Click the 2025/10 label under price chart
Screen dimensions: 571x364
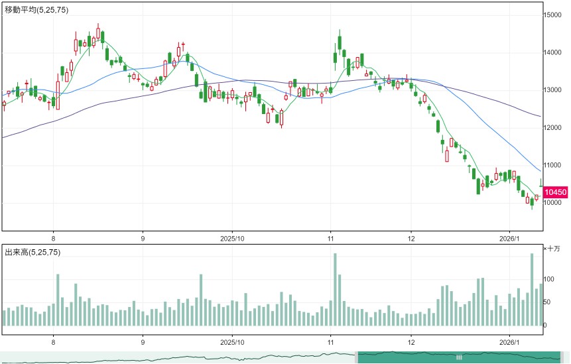point(232,239)
